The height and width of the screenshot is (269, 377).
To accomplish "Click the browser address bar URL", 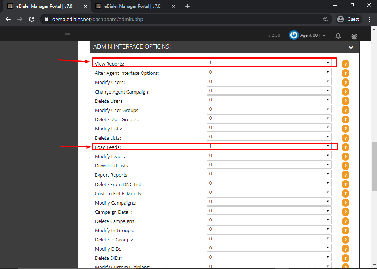I will [x=98, y=19].
